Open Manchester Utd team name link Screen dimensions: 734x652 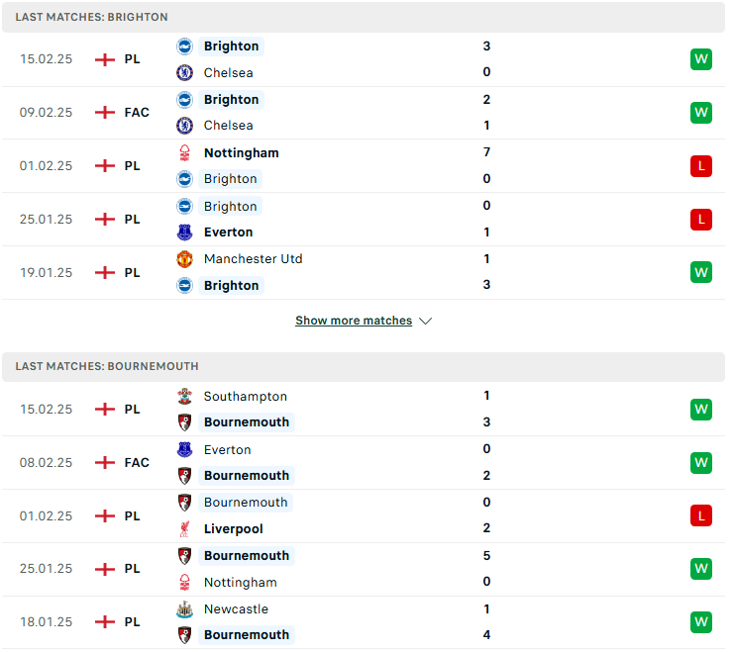point(256,261)
